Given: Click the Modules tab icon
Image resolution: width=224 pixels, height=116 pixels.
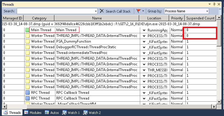Looking at the screenshot, I should 26,113.
